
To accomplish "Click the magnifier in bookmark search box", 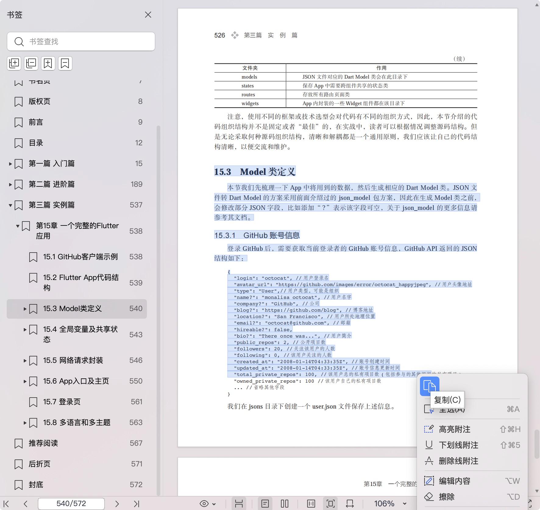I will click(x=19, y=41).
